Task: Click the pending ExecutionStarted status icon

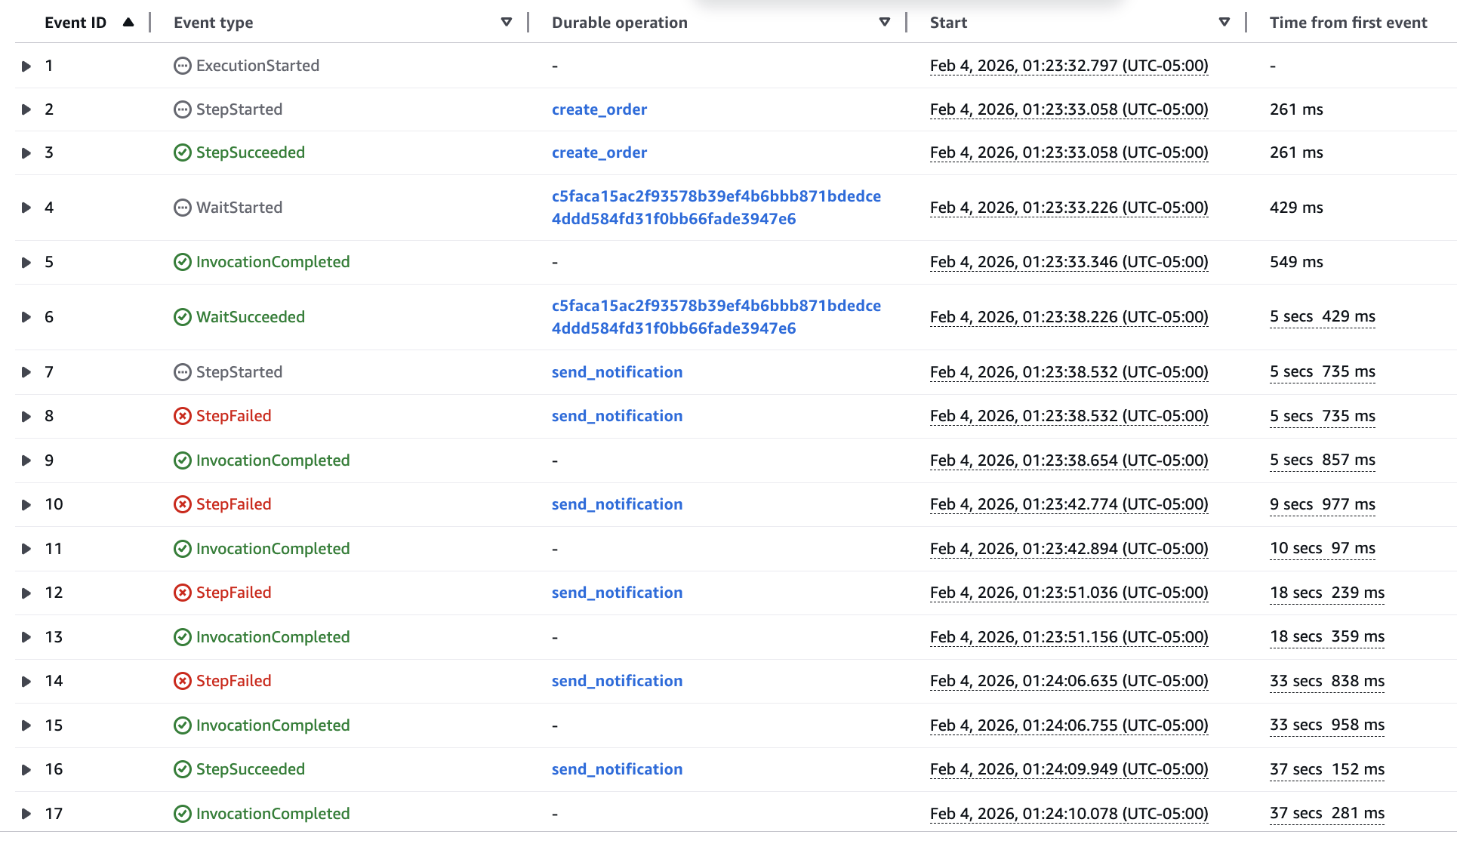Action: pyautogui.click(x=183, y=66)
